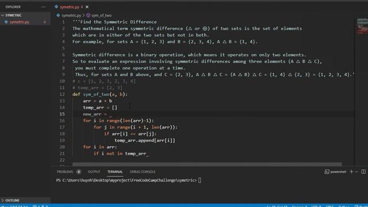Viewport: 368px width, 207px height.
Task: Click the 'new_arr =' code line
Action: [95, 114]
